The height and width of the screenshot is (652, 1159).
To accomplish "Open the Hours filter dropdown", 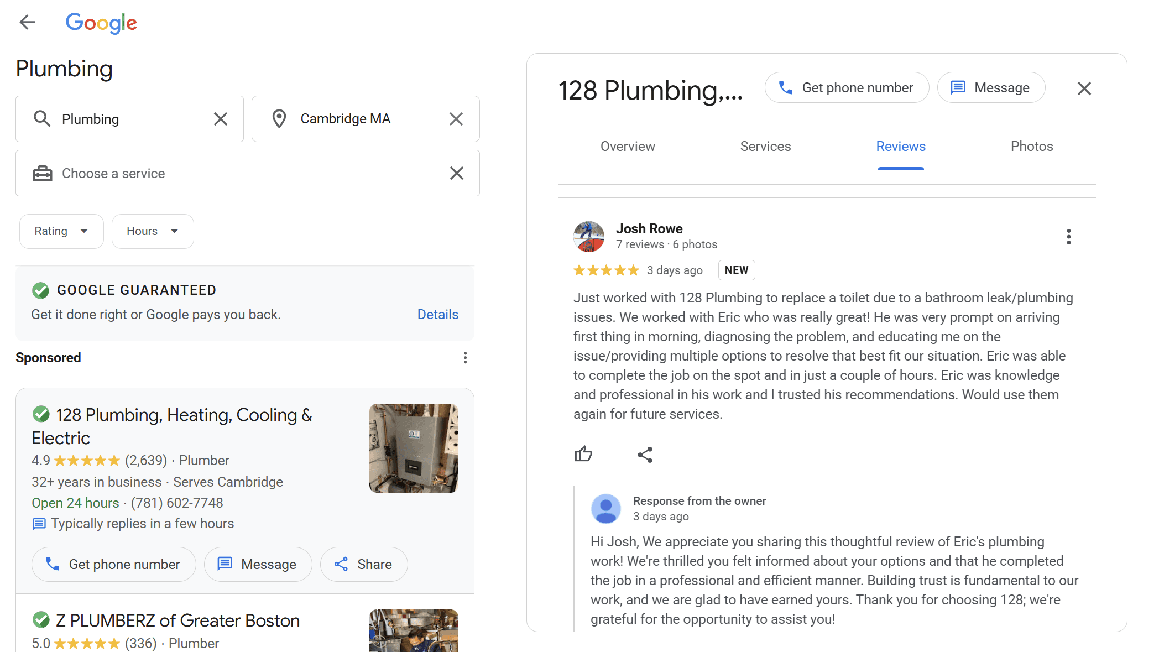I will [153, 231].
